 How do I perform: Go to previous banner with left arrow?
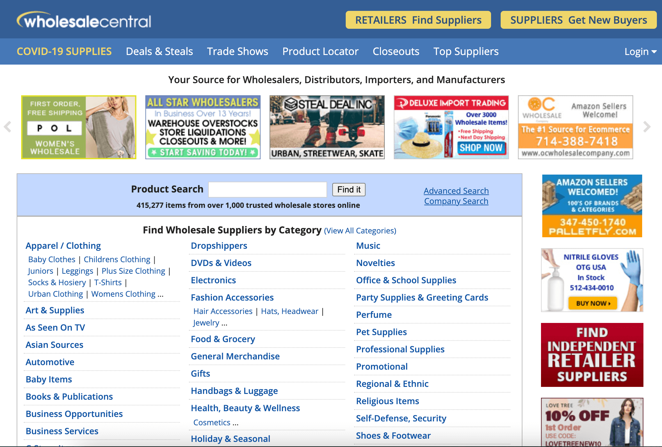coord(8,127)
